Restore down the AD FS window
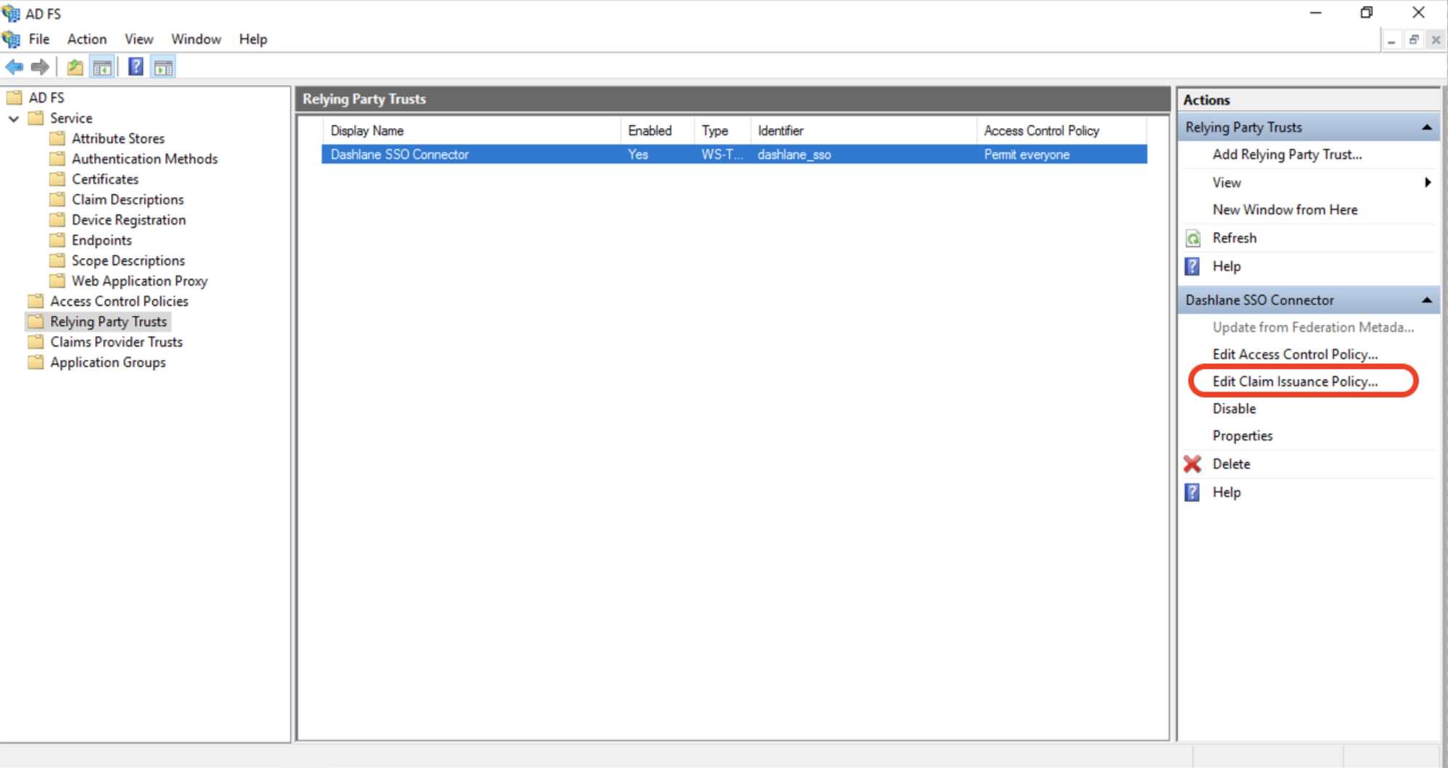This screenshot has width=1448, height=768. 1366,12
